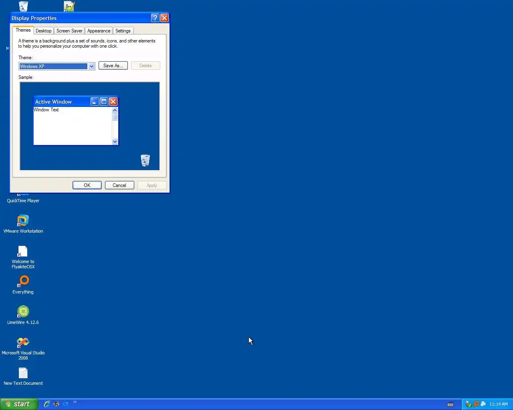The height and width of the screenshot is (410, 513).
Task: Select the LimeWire 4.12.6 desktop icon
Action: click(23, 312)
